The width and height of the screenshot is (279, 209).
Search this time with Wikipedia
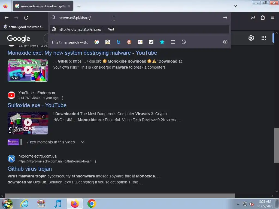[151, 42]
